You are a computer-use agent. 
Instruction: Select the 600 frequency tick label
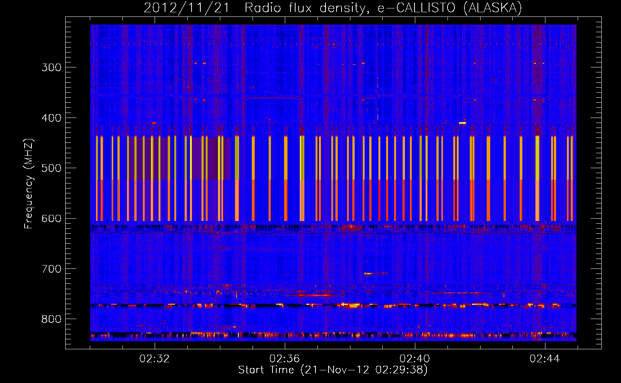tap(51, 219)
